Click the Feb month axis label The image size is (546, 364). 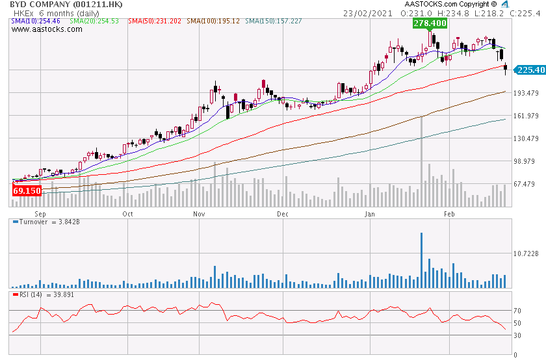click(449, 214)
